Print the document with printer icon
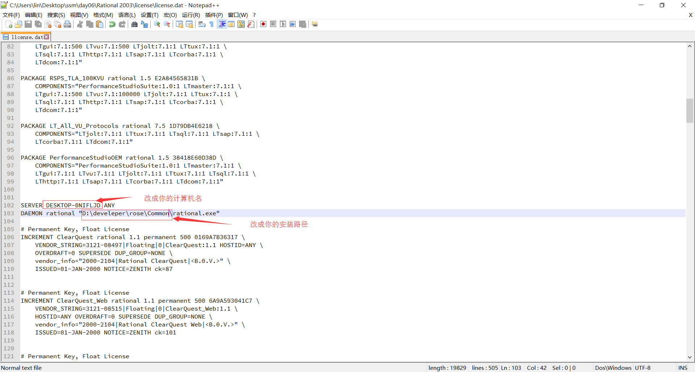This screenshot has width=695, height=372. click(67, 24)
